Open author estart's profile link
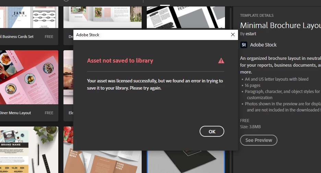The width and height of the screenshot is (321, 173). pyautogui.click(x=251, y=34)
